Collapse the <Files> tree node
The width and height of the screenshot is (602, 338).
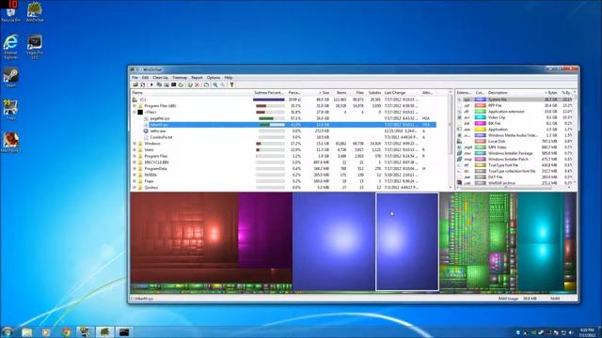point(135,112)
